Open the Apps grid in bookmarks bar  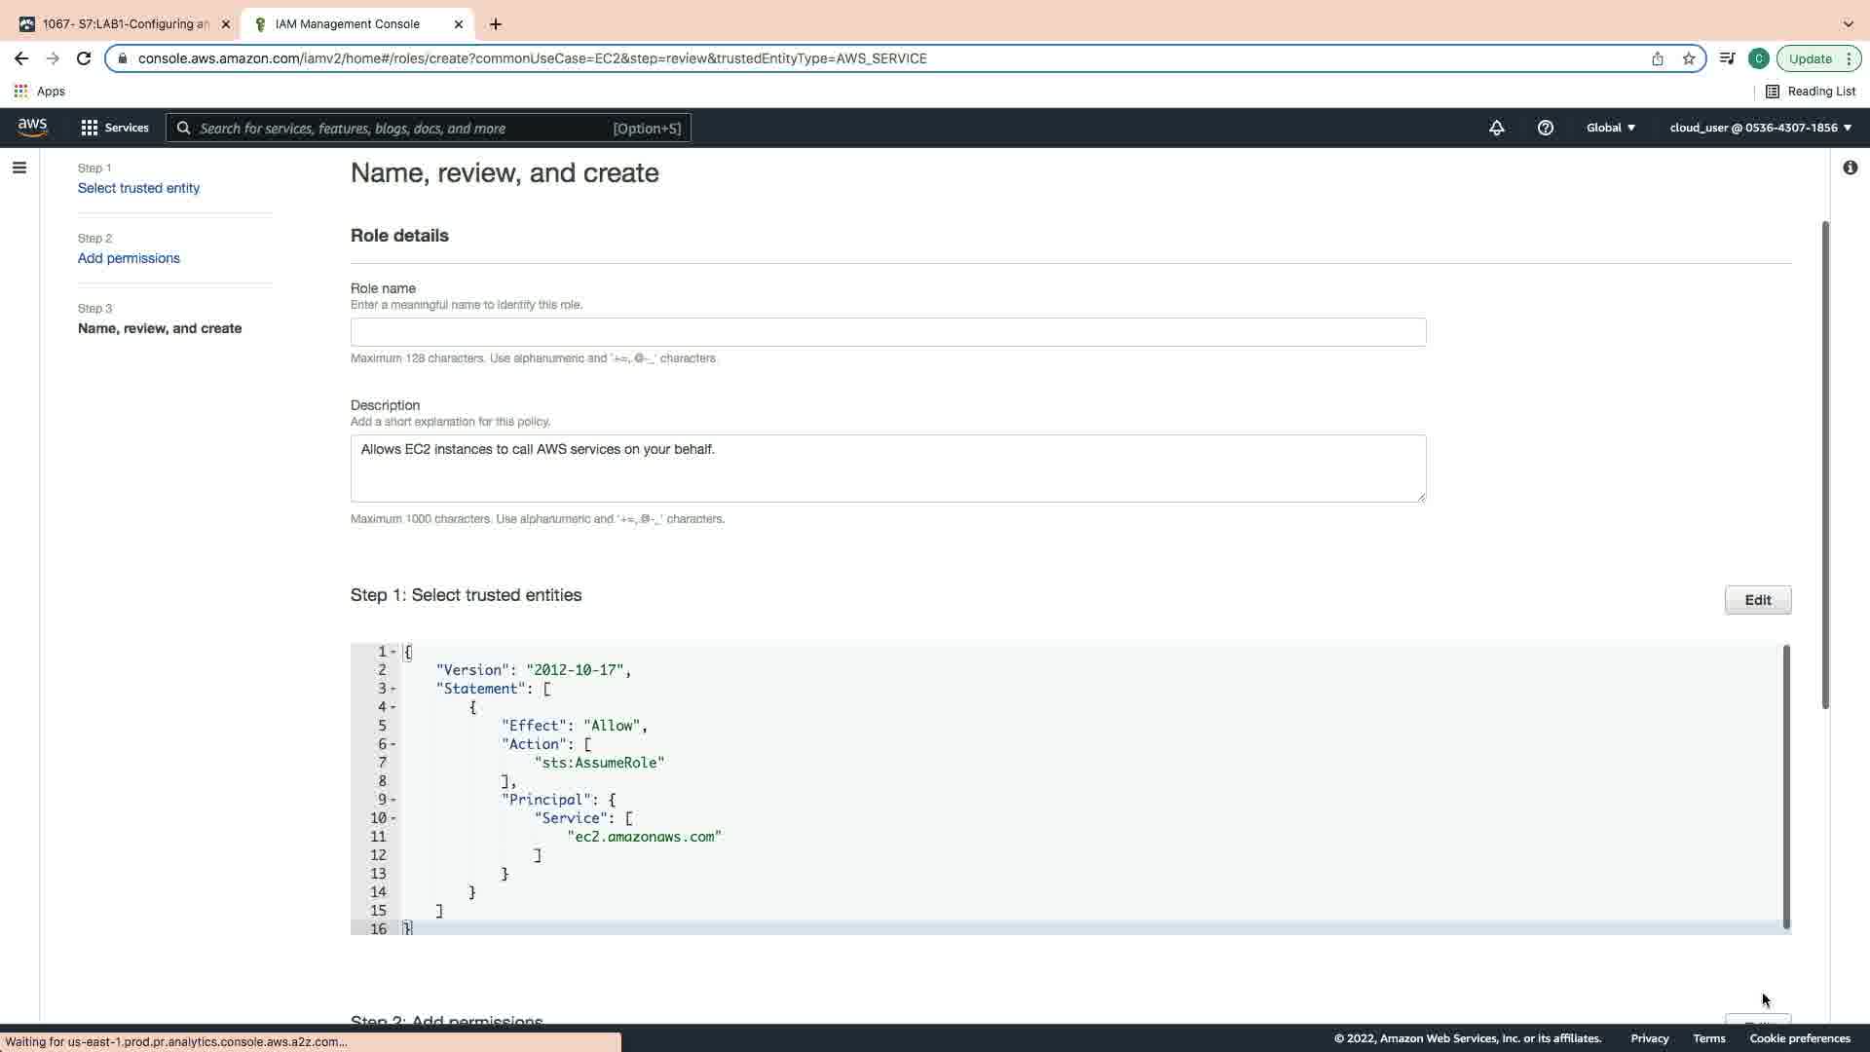coord(20,91)
